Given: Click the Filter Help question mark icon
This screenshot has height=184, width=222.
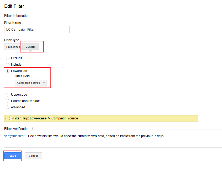Looking at the screenshot, I should (x=11, y=119).
